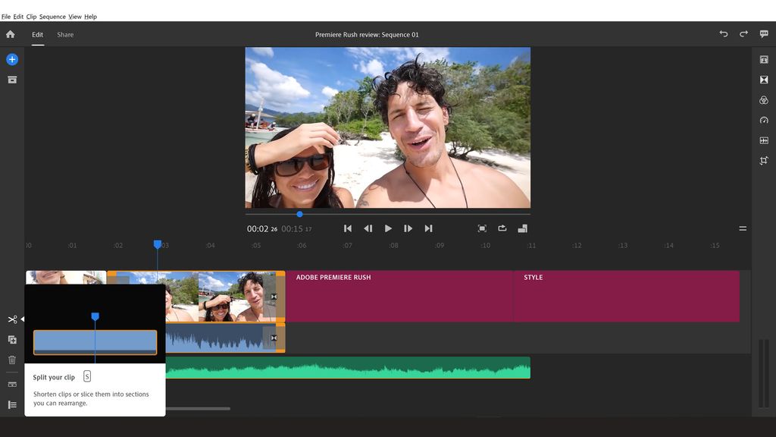Delete the selected clip with the trash icon

tap(12, 360)
